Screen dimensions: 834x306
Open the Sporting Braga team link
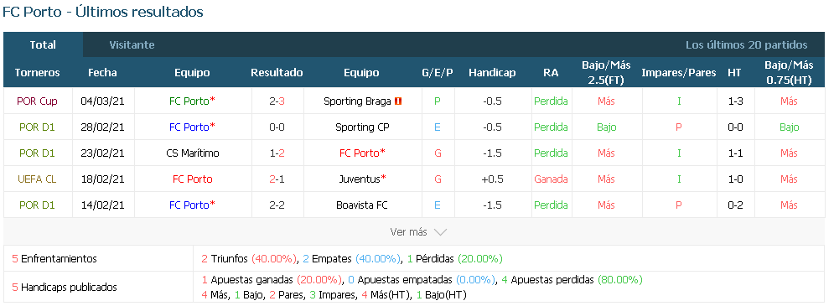coord(357,101)
